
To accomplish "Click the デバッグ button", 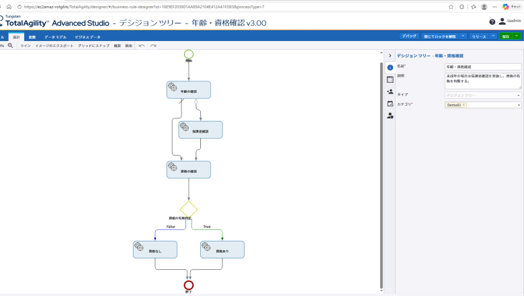I will click(409, 36).
